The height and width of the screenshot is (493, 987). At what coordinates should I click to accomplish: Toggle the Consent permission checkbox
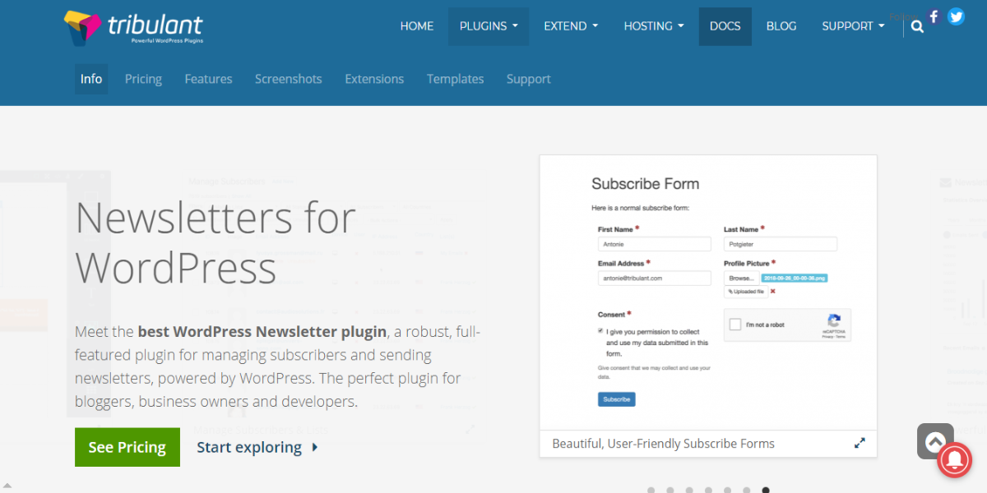(x=600, y=331)
